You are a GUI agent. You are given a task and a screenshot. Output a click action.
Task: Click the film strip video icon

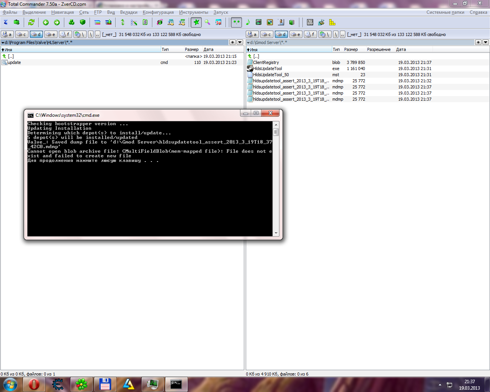pyautogui.click(x=259, y=22)
